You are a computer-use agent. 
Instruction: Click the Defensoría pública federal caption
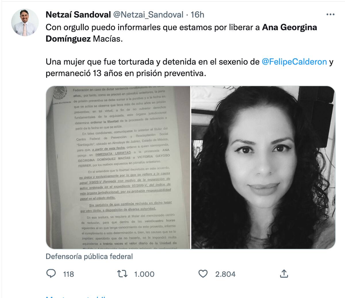[x=89, y=256]
